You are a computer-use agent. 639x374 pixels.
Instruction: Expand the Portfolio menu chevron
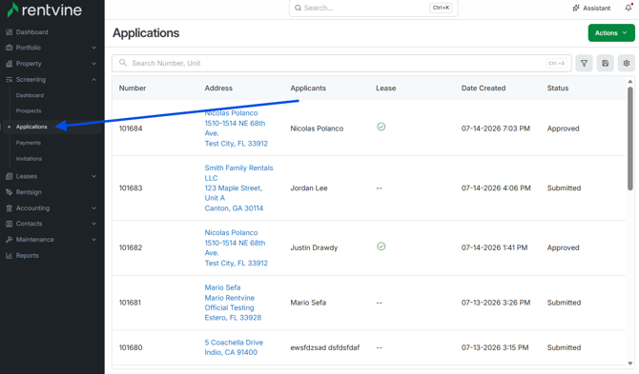pos(93,48)
